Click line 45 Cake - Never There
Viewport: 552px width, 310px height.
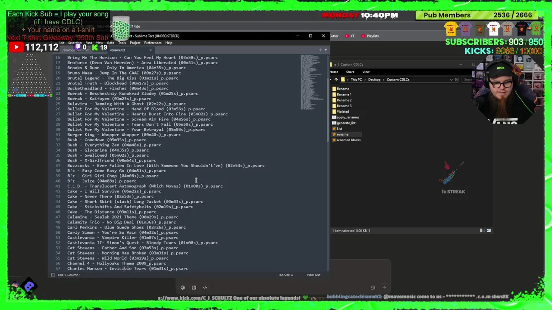[110, 196]
